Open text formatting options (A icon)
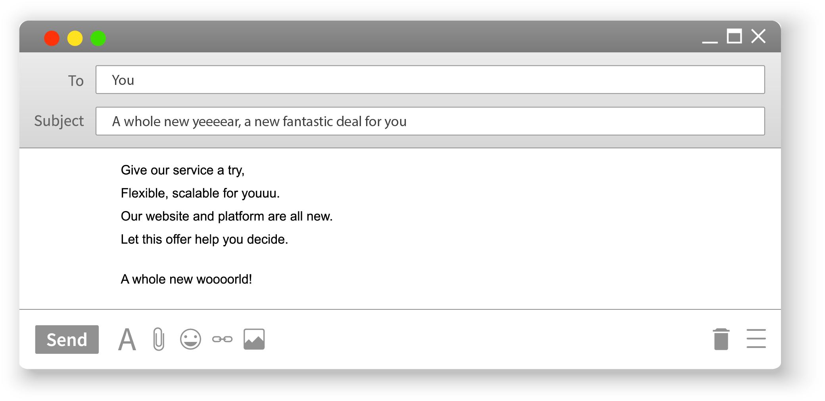This screenshot has width=825, height=401. point(127,340)
